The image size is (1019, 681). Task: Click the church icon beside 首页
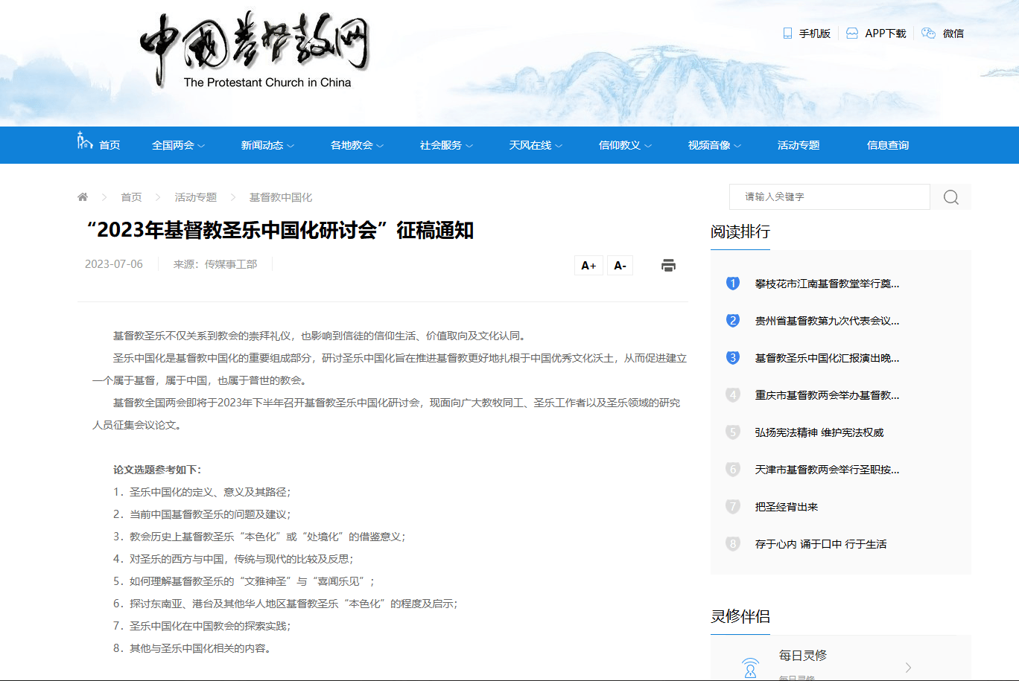tap(85, 141)
